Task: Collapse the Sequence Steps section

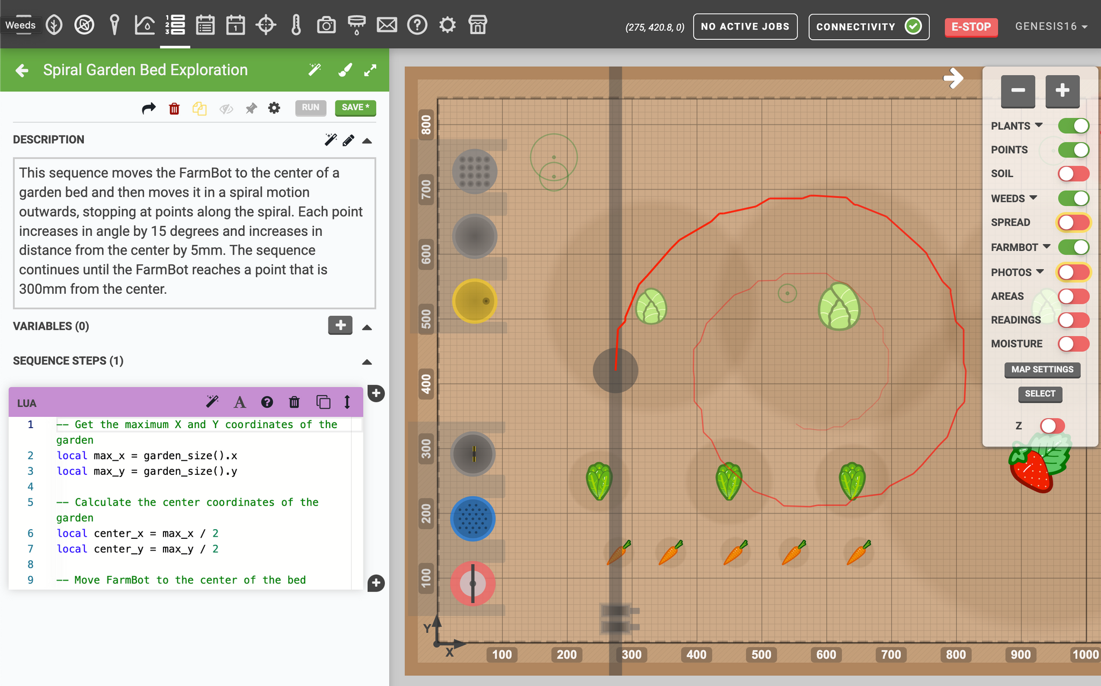Action: (367, 362)
